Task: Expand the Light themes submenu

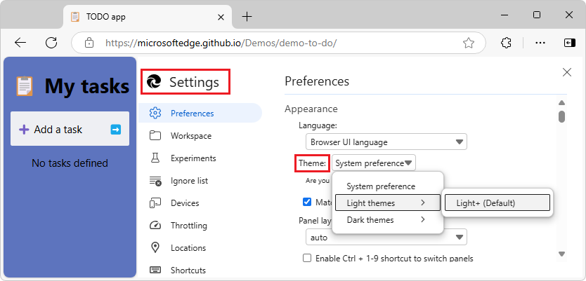Action: (388, 203)
